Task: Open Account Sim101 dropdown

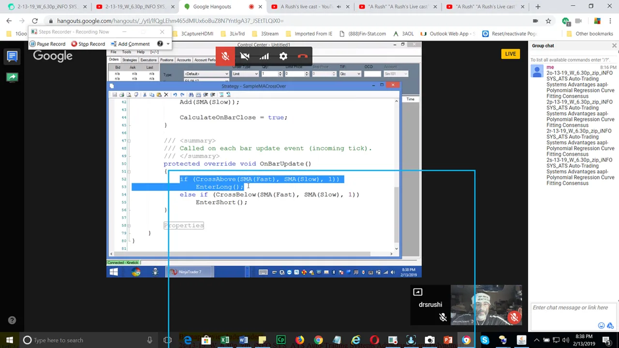Action: (395, 74)
